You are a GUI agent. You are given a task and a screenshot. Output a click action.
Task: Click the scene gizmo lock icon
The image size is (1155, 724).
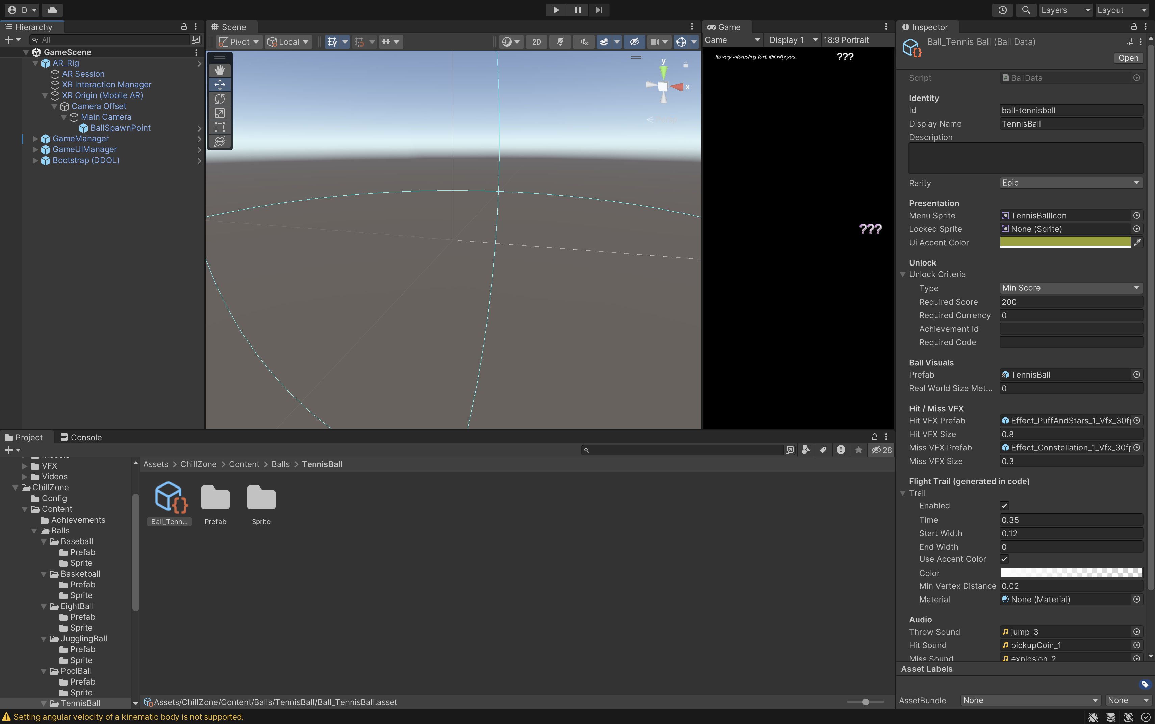point(685,65)
